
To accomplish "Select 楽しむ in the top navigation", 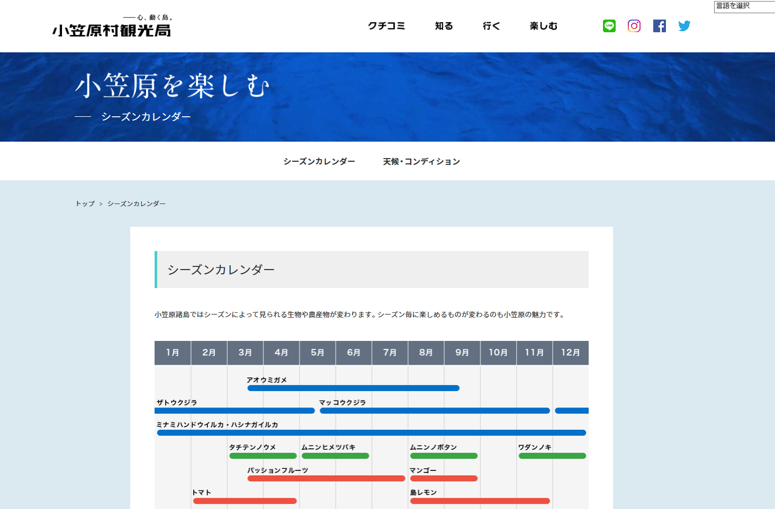I will (543, 26).
